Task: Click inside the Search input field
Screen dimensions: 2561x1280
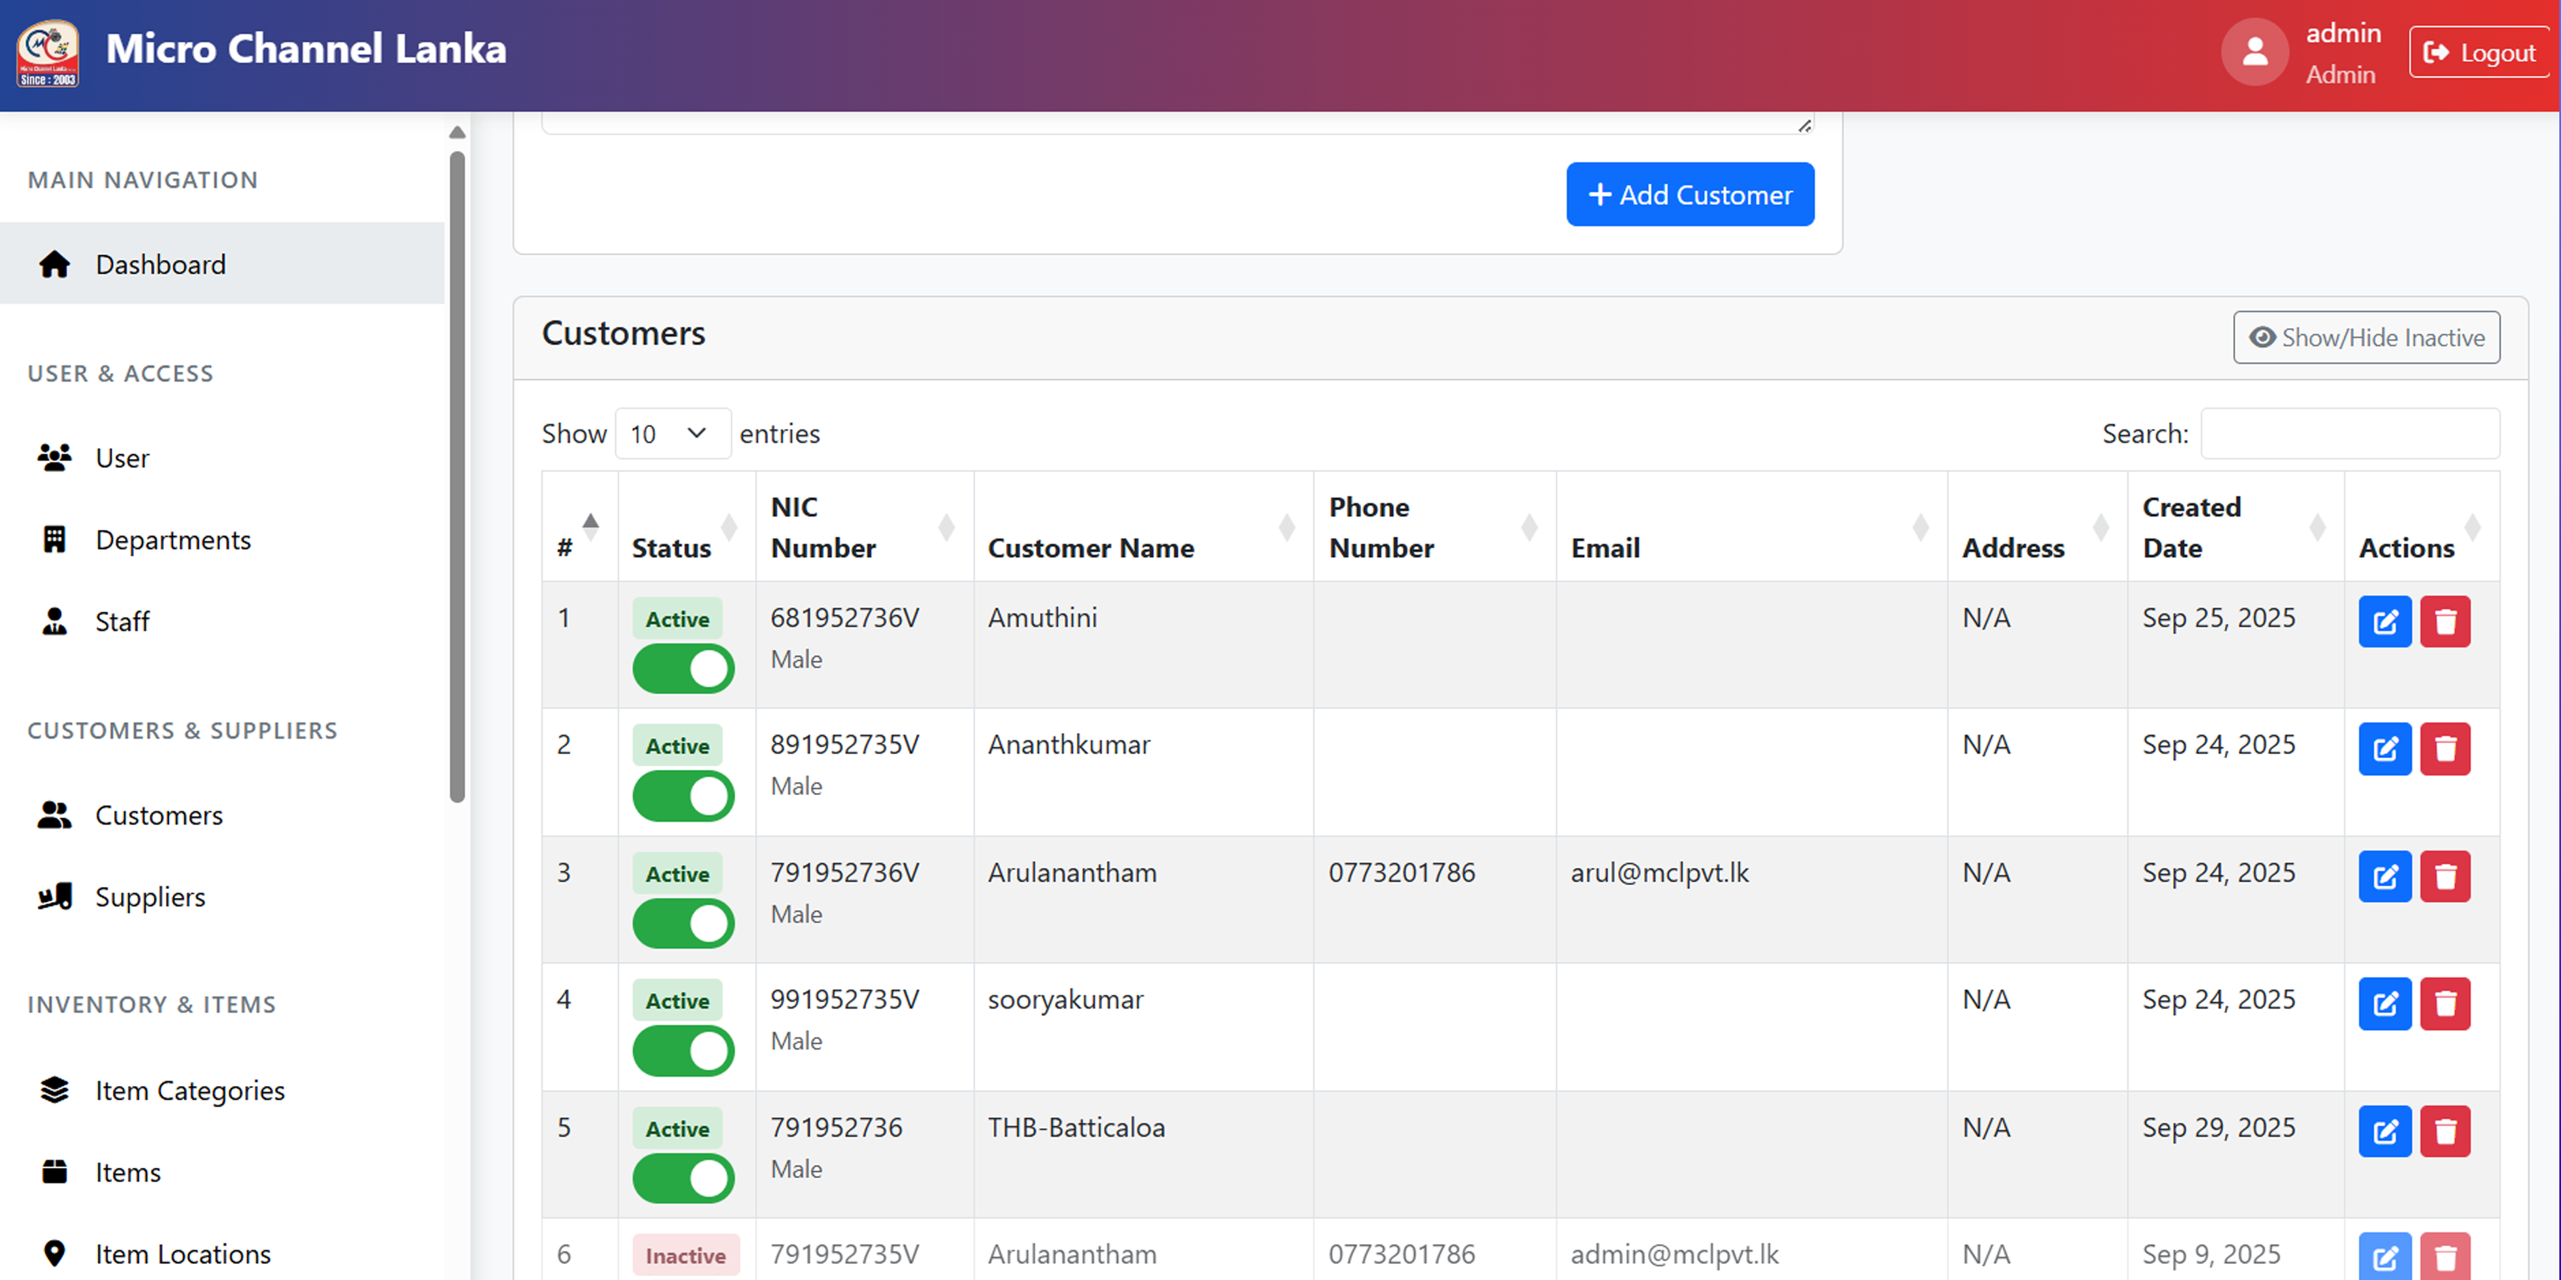Action: 2350,433
